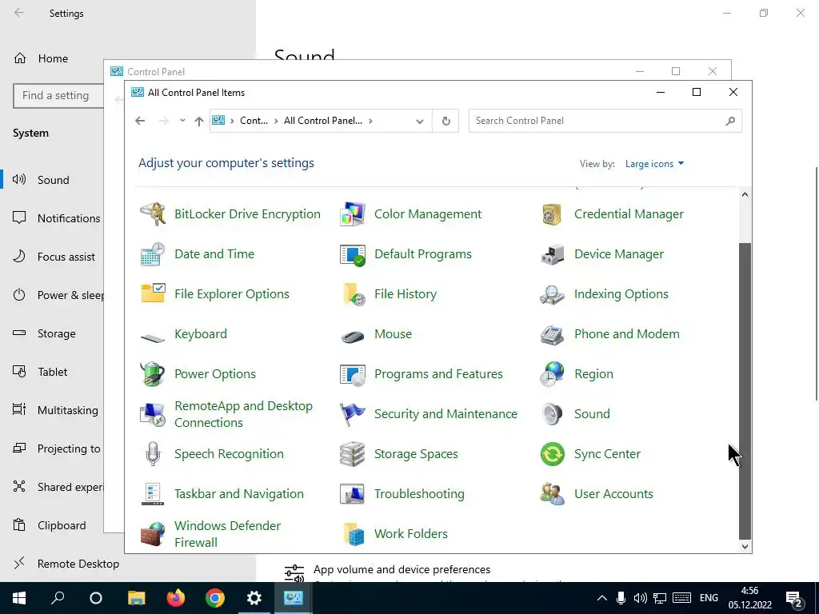Open the Device Manager icon
Image resolution: width=819 pixels, height=614 pixels.
pyautogui.click(x=552, y=254)
